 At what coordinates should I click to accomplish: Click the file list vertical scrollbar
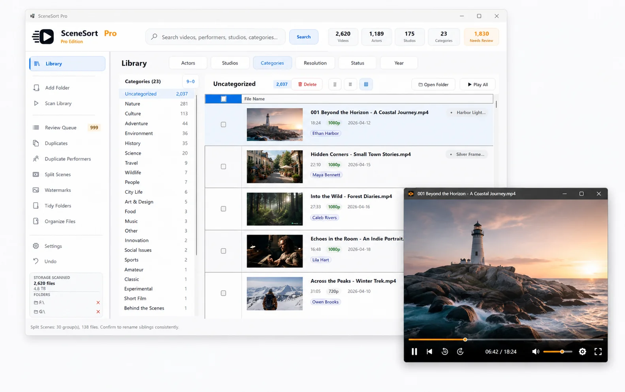pos(496,104)
